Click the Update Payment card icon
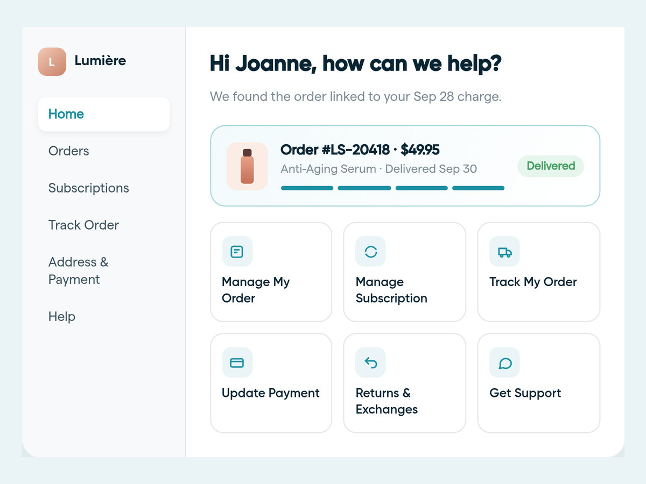646x484 pixels. (237, 362)
